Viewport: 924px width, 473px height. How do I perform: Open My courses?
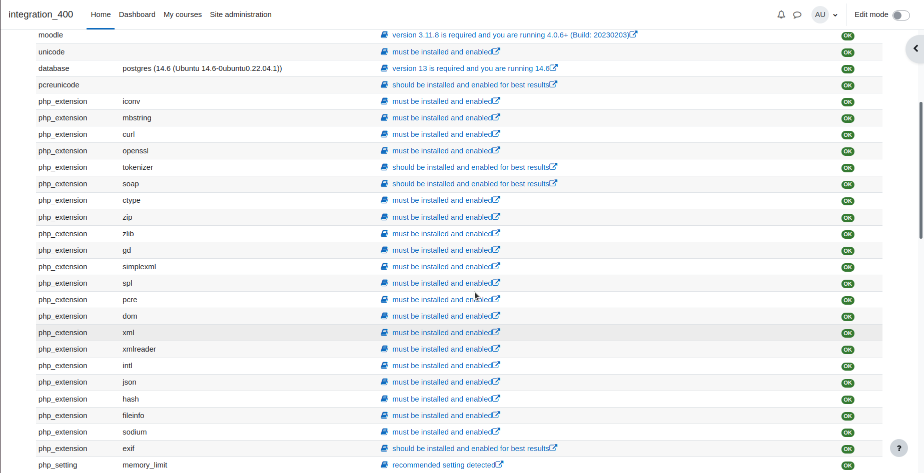tap(183, 14)
